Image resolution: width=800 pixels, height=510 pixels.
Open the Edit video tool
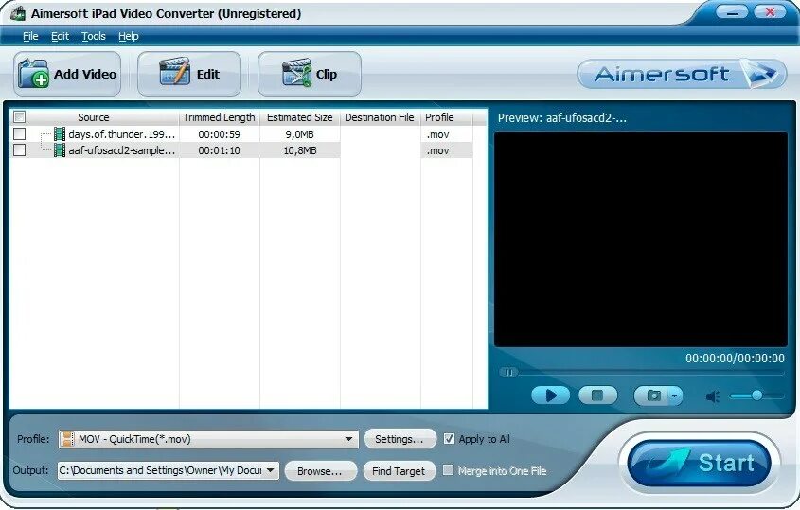189,74
